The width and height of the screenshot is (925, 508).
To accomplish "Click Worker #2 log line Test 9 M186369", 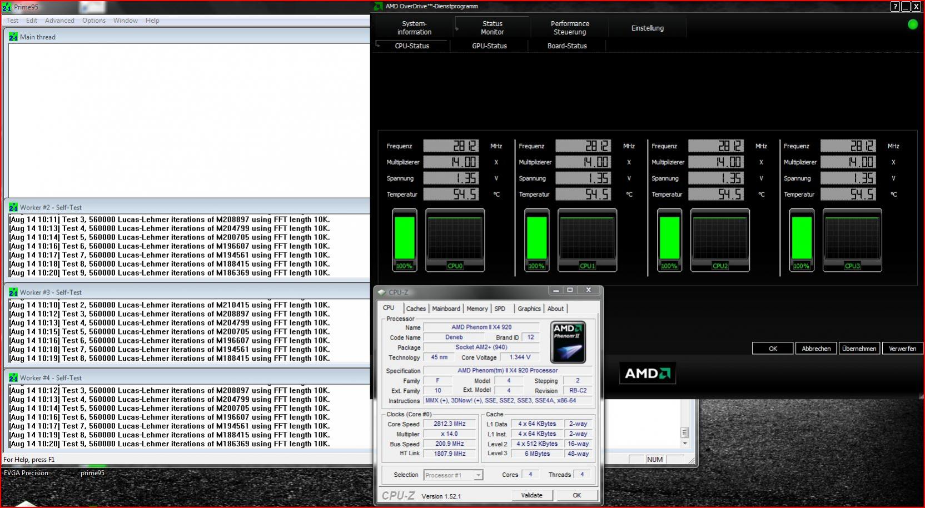I will tap(170, 273).
